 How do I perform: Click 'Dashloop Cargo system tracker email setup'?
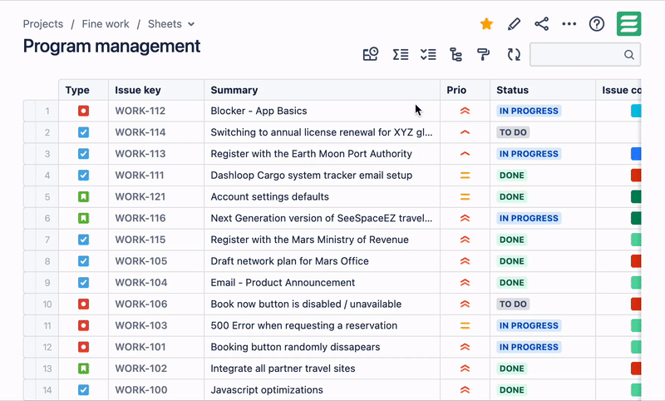point(311,176)
